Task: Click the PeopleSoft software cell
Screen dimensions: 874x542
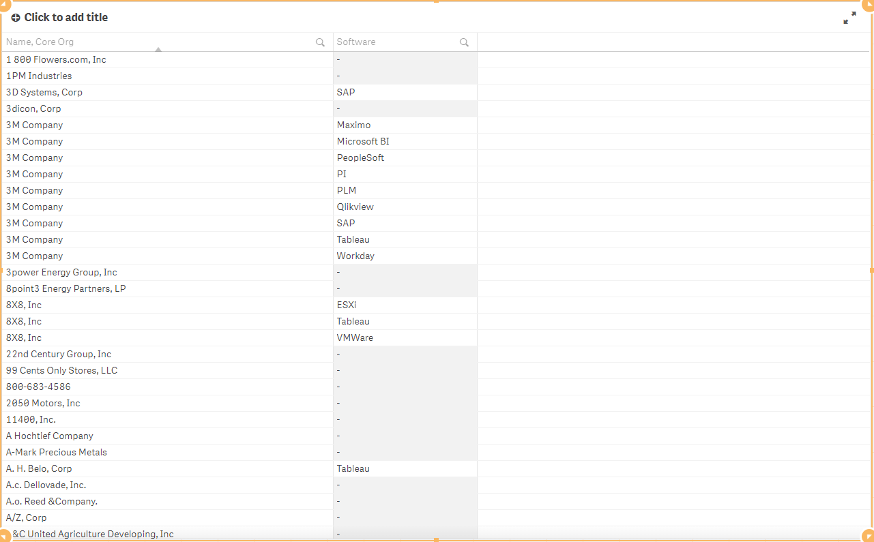Action: 405,157
